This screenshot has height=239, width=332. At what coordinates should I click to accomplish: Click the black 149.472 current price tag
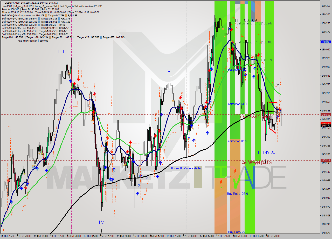pyautogui.click(x=326, y=126)
